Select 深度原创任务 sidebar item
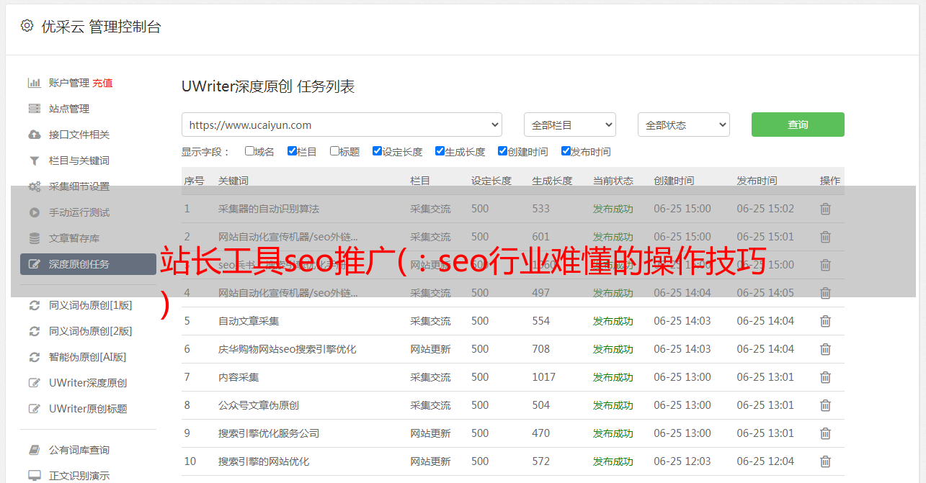Image resolution: width=926 pixels, height=483 pixels. click(88, 264)
